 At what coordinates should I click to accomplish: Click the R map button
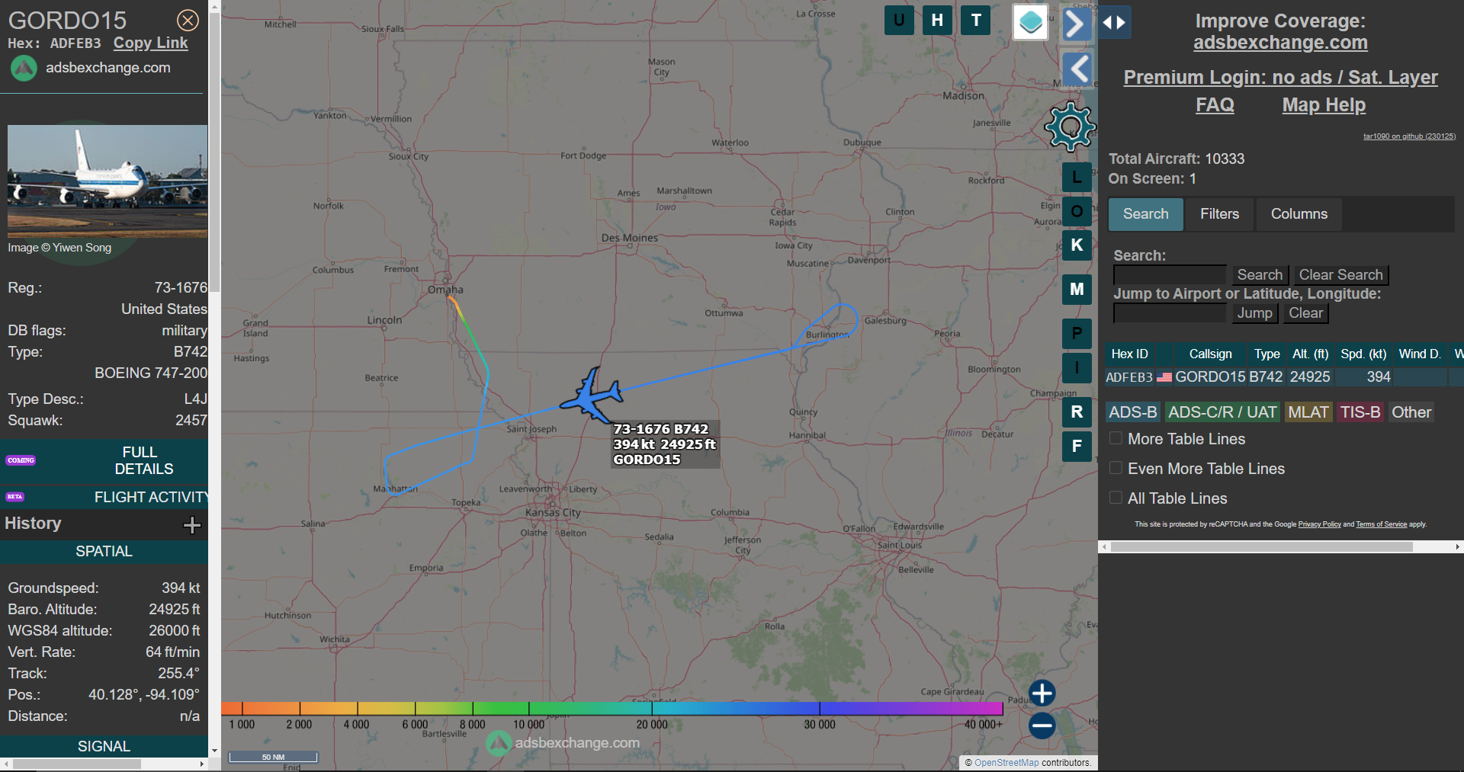click(1077, 412)
